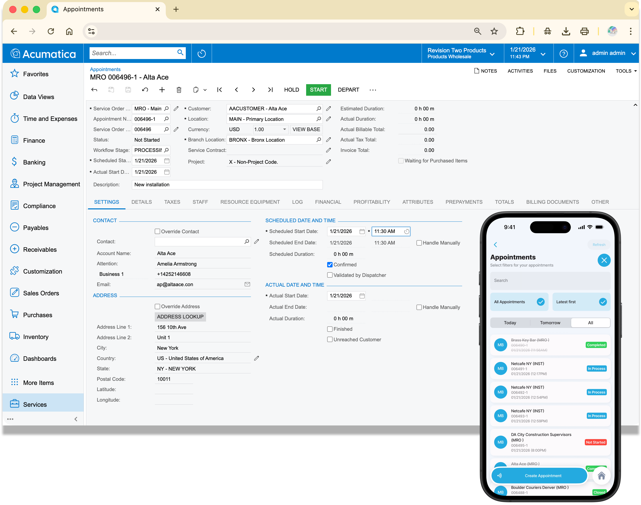Switch to the DETAILS tab

(x=142, y=202)
